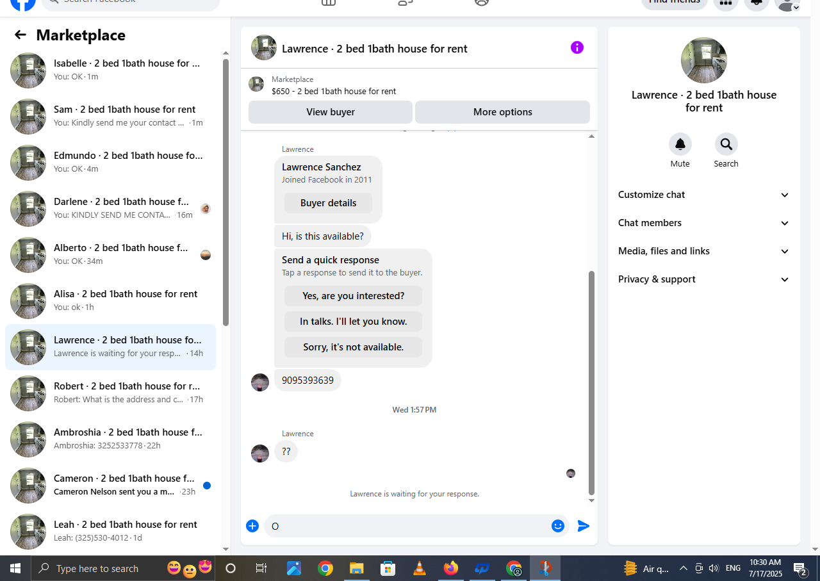Open File Explorer from the taskbar
Image resolution: width=820 pixels, height=581 pixels.
coord(357,568)
